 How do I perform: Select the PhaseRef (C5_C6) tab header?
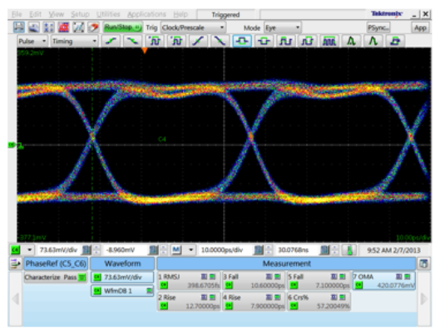coord(56,264)
